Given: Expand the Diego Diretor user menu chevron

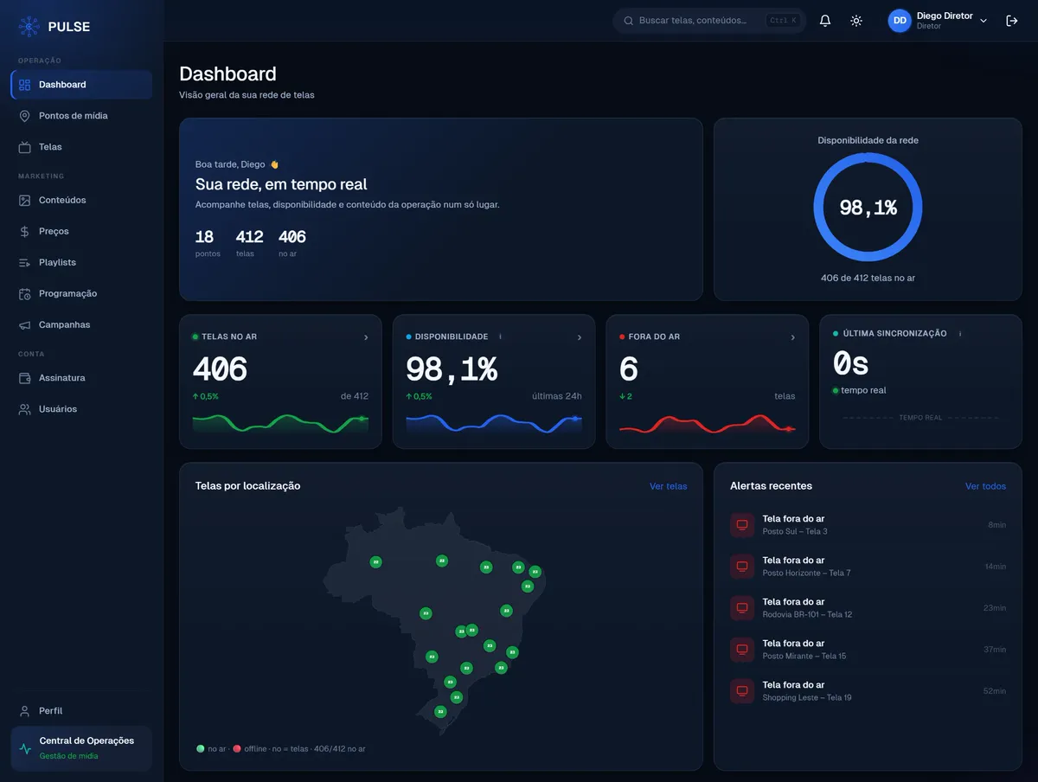Looking at the screenshot, I should 984,21.
